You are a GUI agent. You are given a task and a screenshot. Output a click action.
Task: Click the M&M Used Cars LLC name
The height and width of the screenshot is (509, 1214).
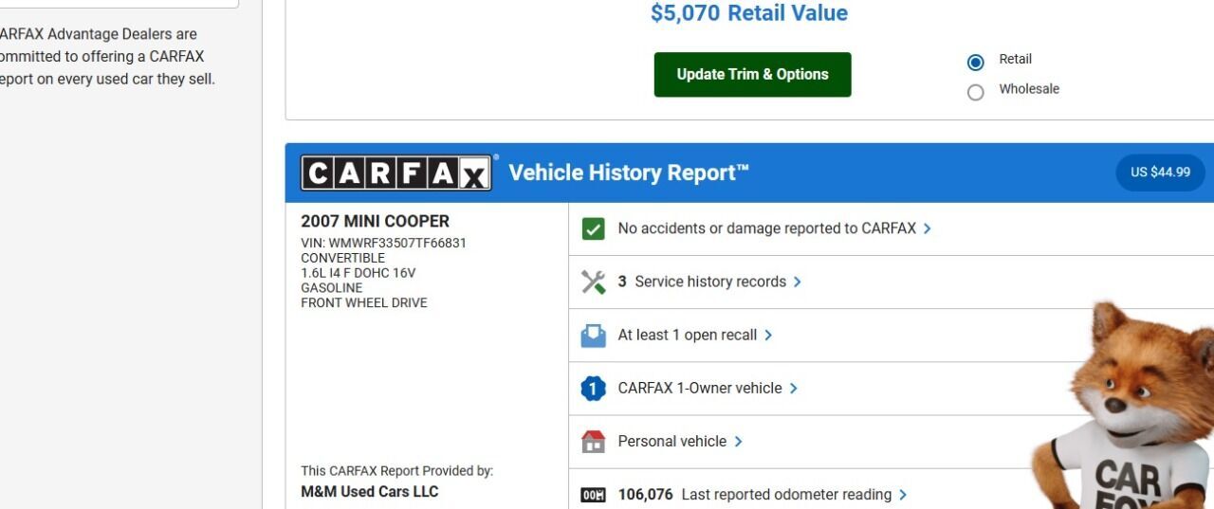[369, 492]
